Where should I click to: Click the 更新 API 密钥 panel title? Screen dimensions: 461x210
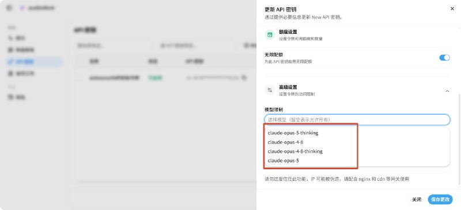tap(280, 10)
